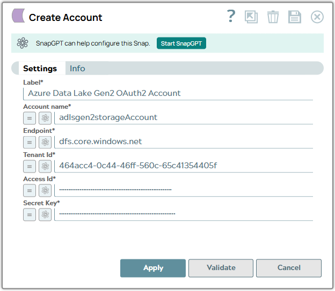Click the Access Id masked field

(184, 190)
